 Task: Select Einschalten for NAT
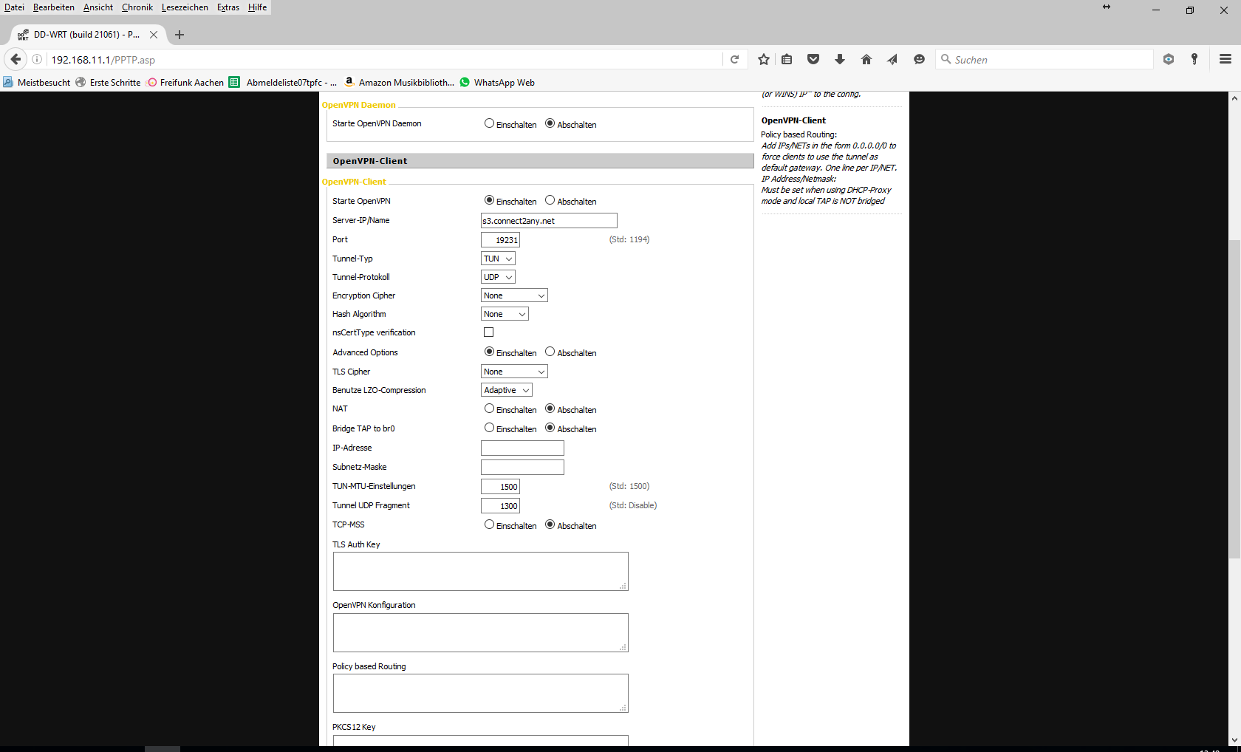pos(489,409)
